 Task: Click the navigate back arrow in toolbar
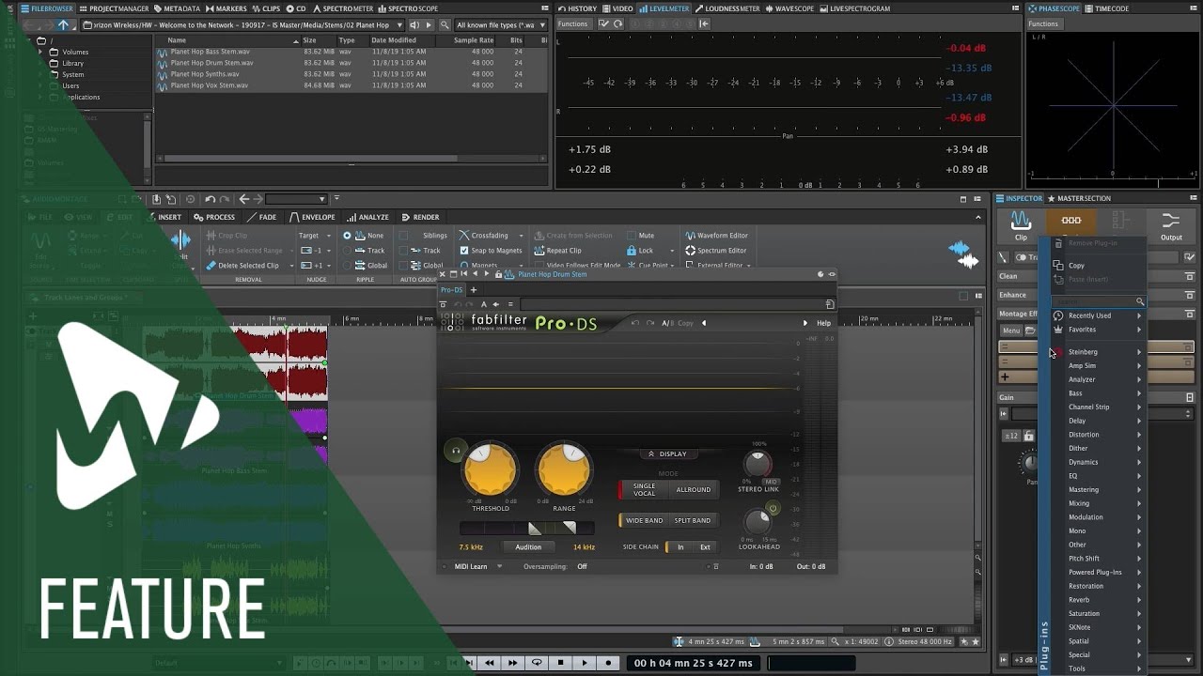pyautogui.click(x=244, y=199)
